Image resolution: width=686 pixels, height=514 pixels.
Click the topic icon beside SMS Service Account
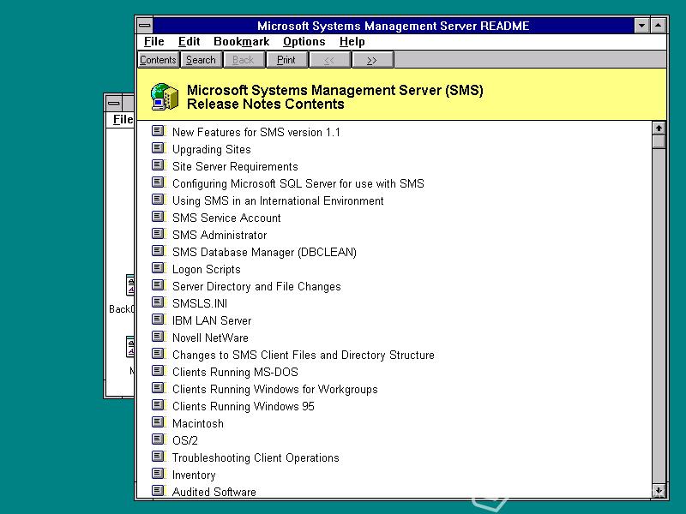(159, 217)
